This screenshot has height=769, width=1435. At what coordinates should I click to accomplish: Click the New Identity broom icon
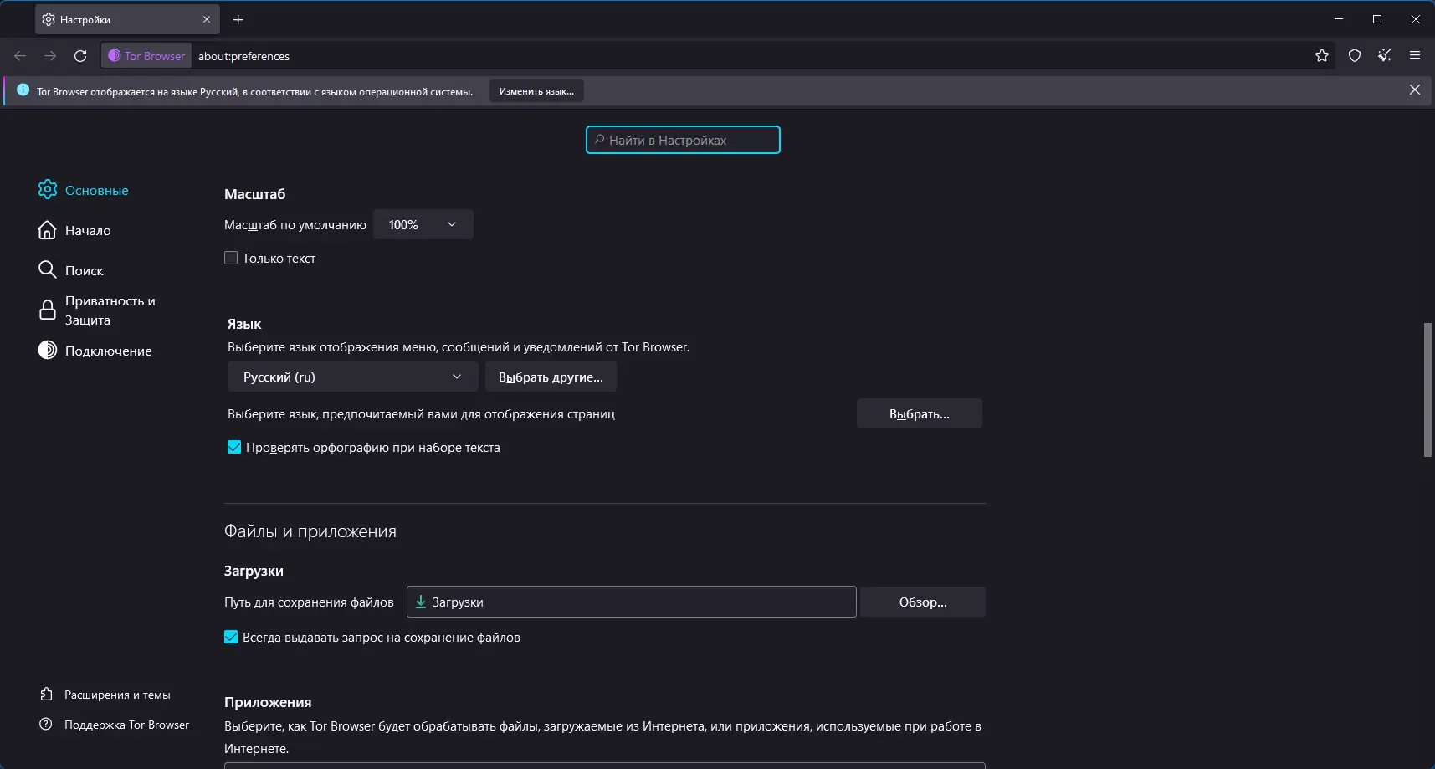pos(1385,56)
